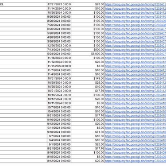Follow the docquery link for the 11/14/2024 row
The image size is (166, 166).
(135, 8)
